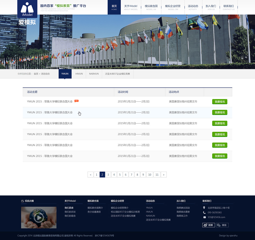Jump to page 5 in pagination

click(x=120, y=175)
